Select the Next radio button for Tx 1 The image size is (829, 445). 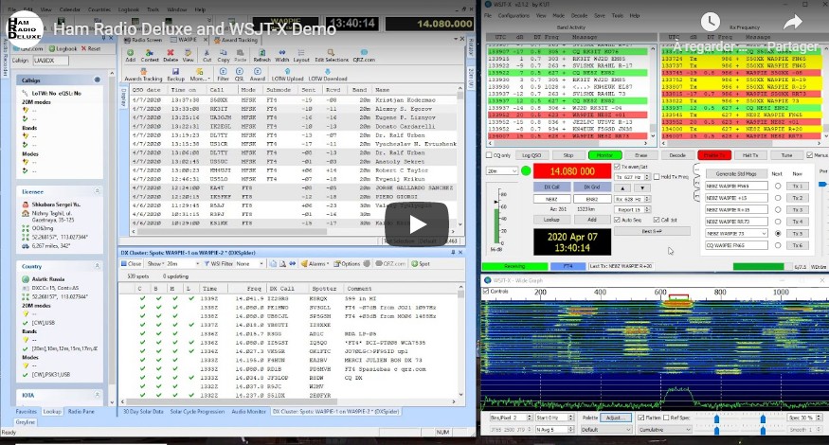pyautogui.click(x=778, y=186)
